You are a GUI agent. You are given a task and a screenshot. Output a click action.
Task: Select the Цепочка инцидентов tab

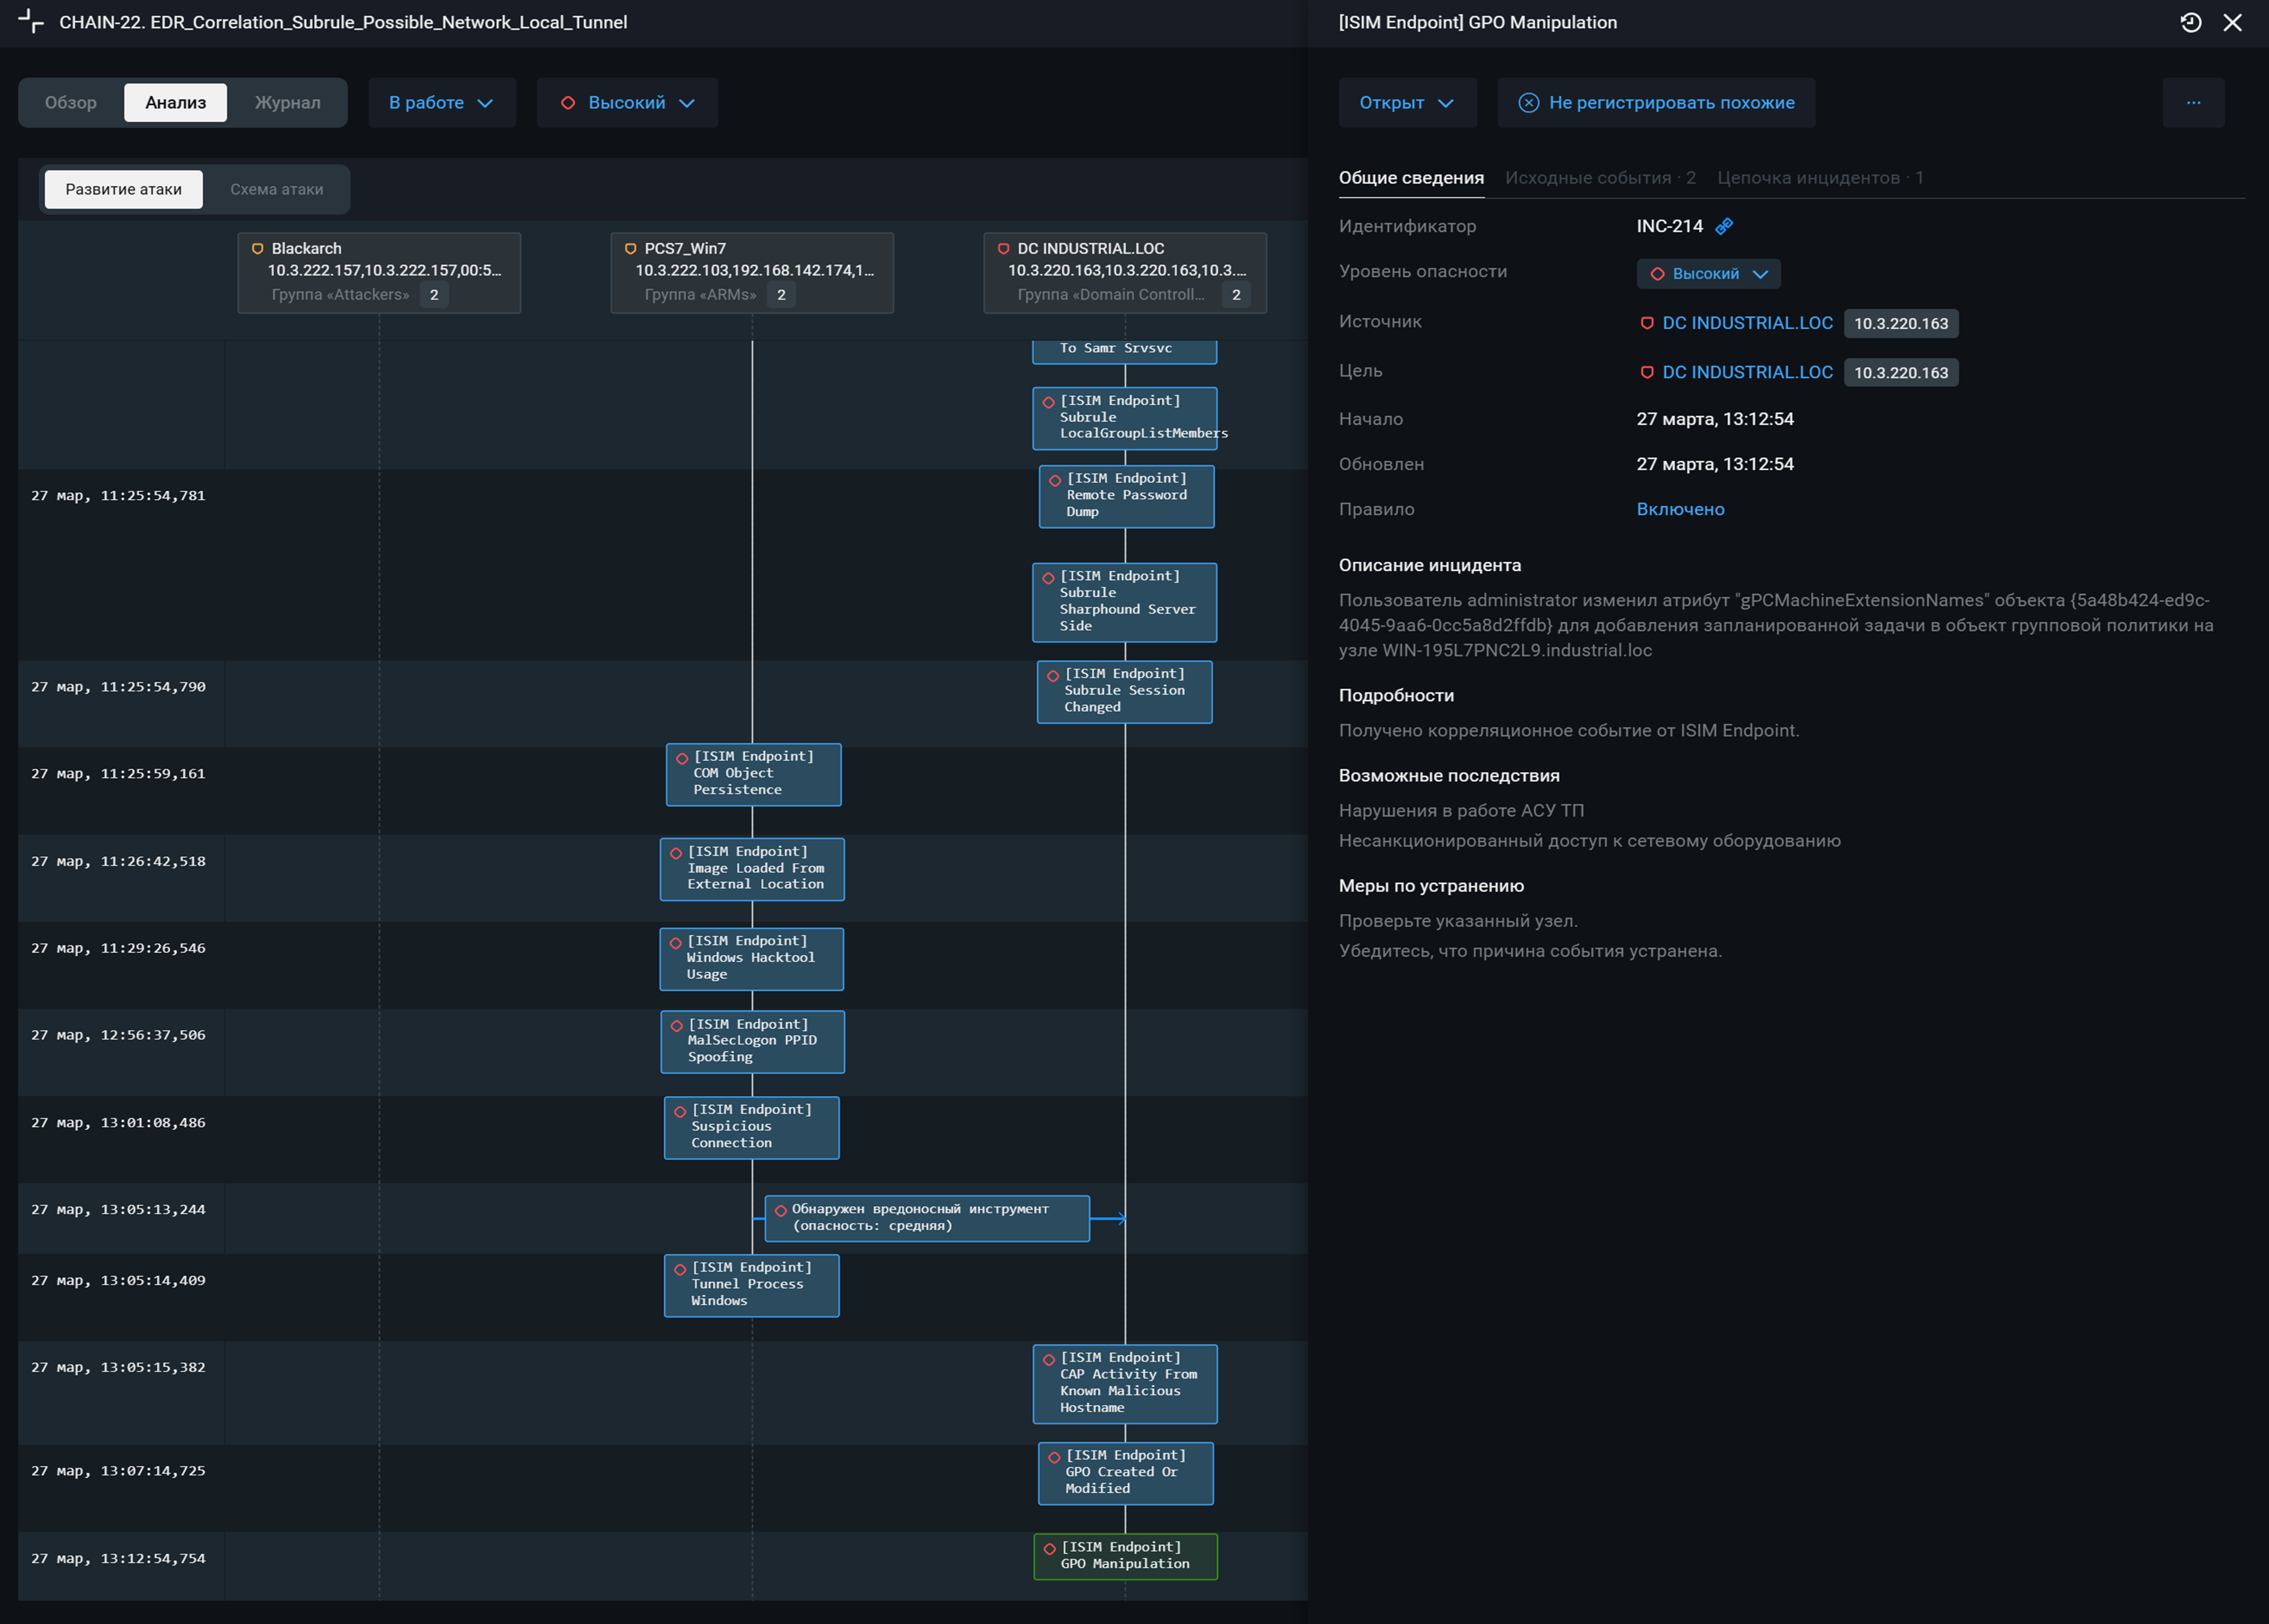[x=1820, y=177]
